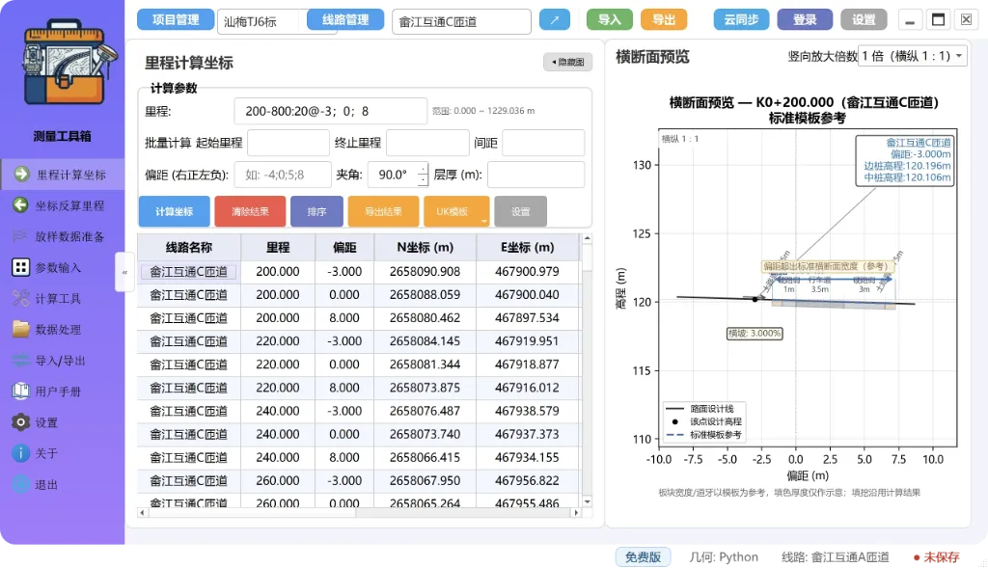Viewport: 988px width, 568px height.
Task: Open 计算工具 via its wrench icon
Action: [x=21, y=298]
